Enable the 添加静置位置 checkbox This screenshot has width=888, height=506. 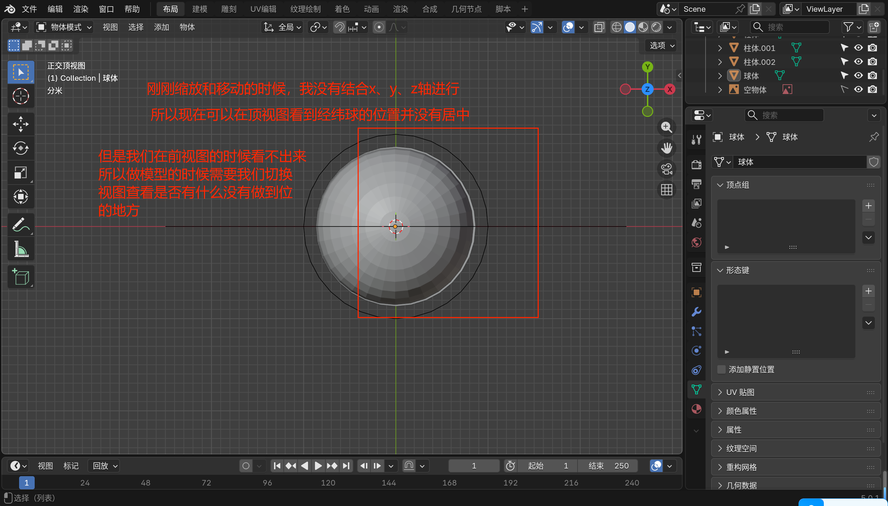click(x=722, y=369)
